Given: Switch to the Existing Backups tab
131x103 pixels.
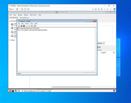Looking at the screenshot, I should click(24, 17).
